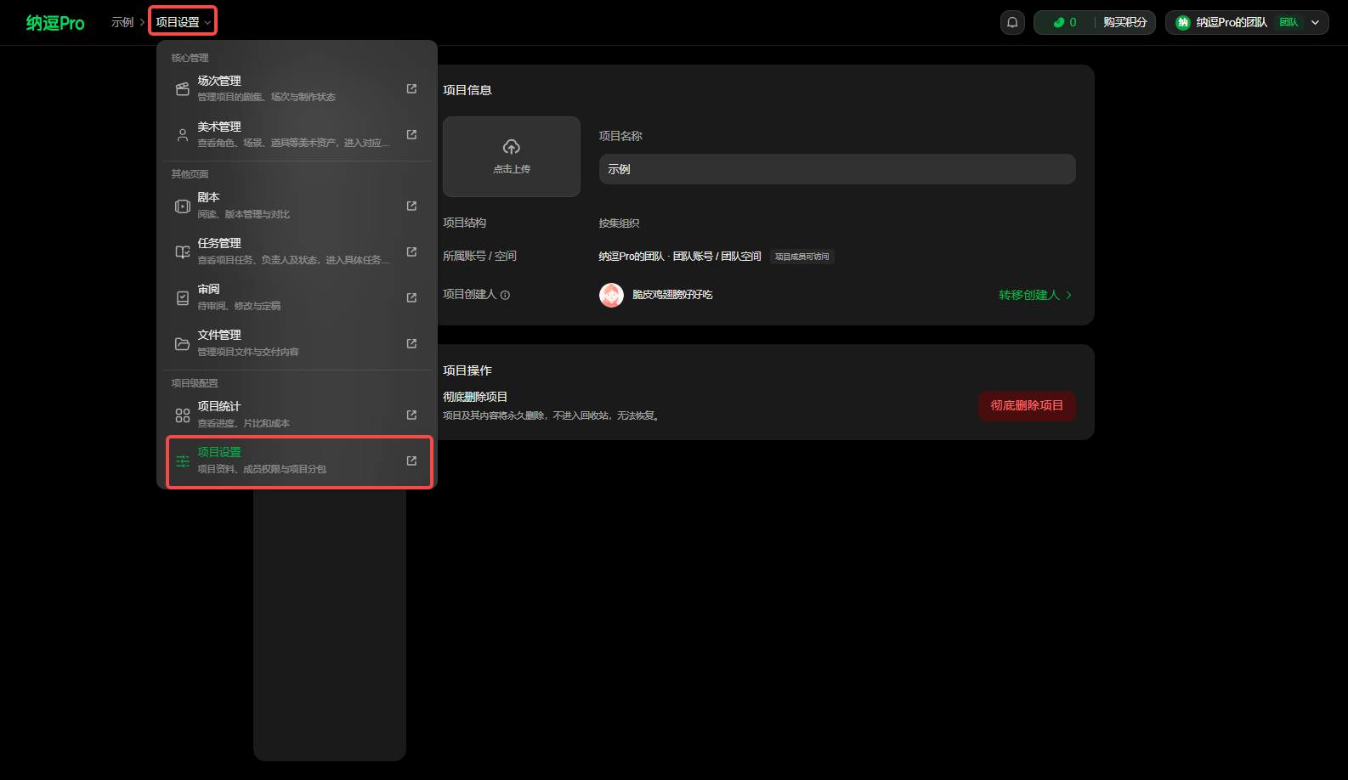Click the 纳逗Pro logo
The height and width of the screenshot is (780, 1348).
pos(55,23)
